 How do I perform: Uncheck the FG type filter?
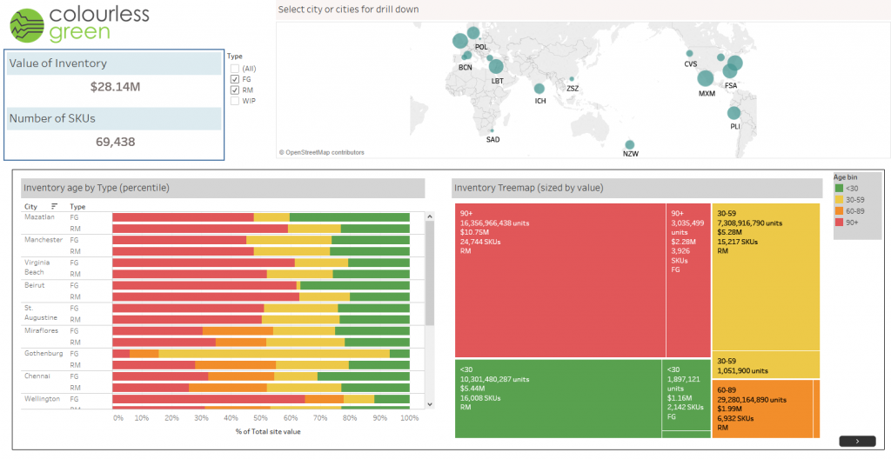[x=235, y=79]
